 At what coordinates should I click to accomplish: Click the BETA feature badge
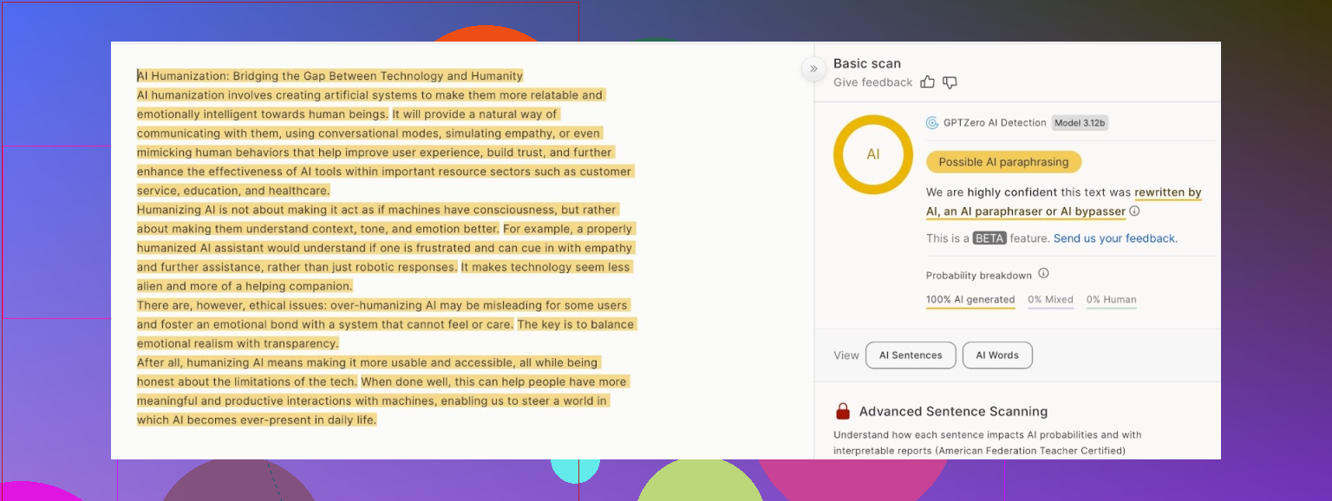point(989,238)
